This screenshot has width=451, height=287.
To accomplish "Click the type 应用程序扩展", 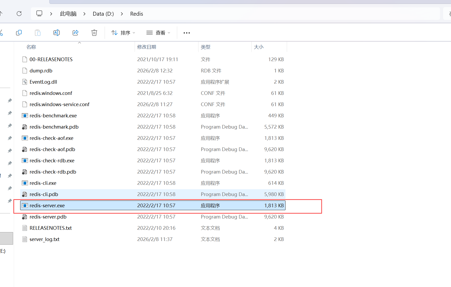I will (x=215, y=82).
